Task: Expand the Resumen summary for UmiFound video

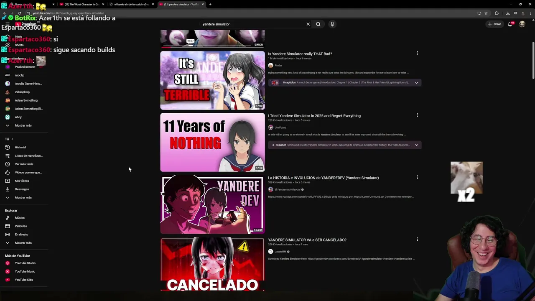Action: (416, 145)
